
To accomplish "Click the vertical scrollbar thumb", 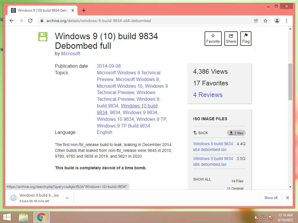I will [x=290, y=82].
